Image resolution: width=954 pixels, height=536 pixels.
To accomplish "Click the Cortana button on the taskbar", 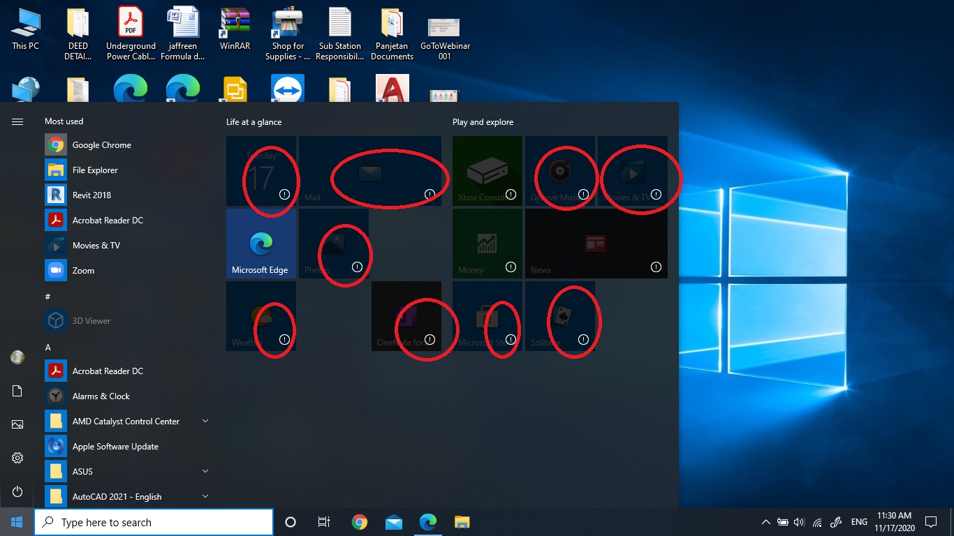I will (x=290, y=521).
